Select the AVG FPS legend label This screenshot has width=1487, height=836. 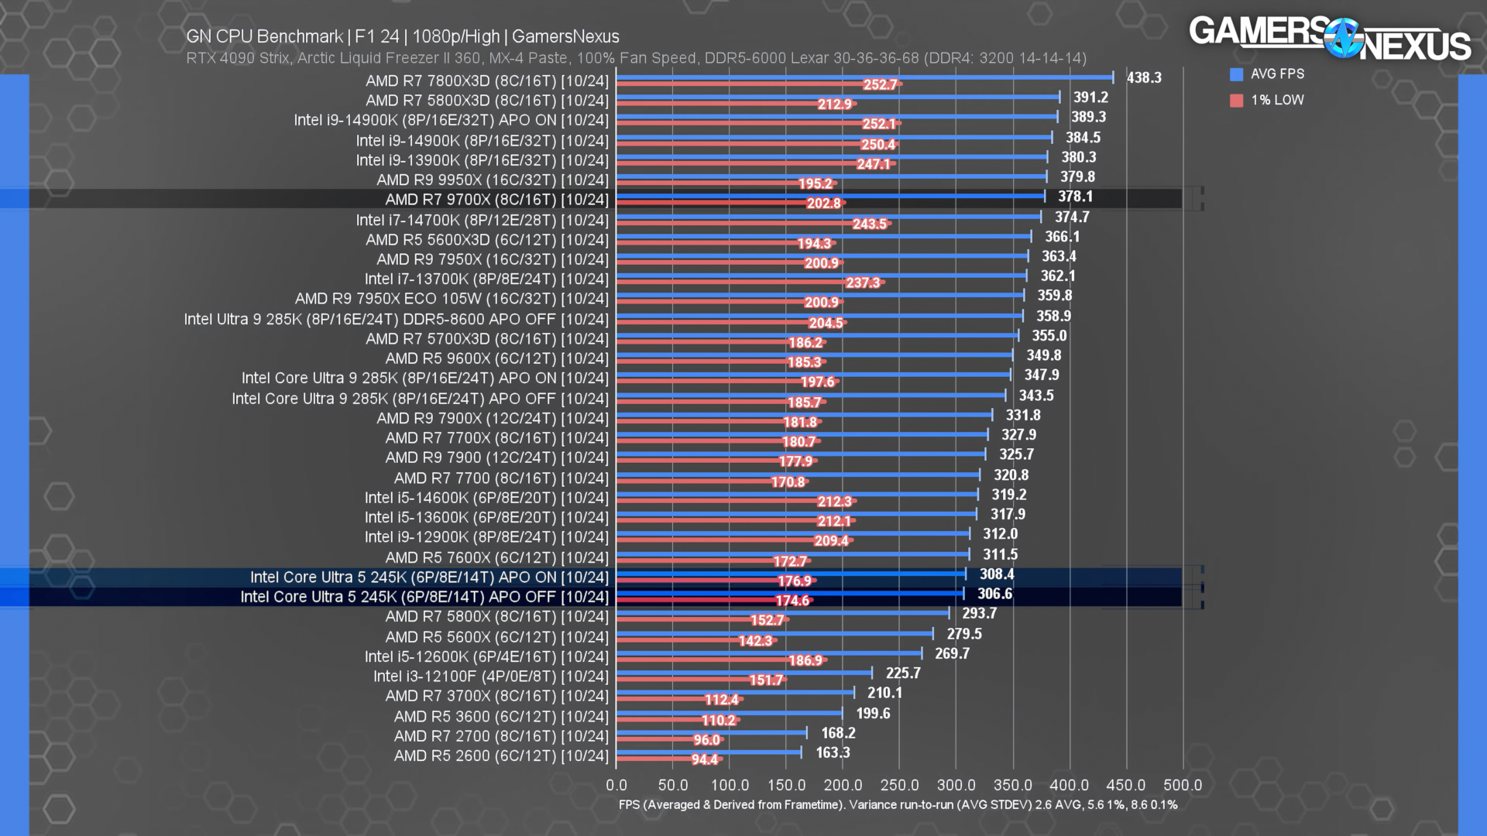[1277, 74]
